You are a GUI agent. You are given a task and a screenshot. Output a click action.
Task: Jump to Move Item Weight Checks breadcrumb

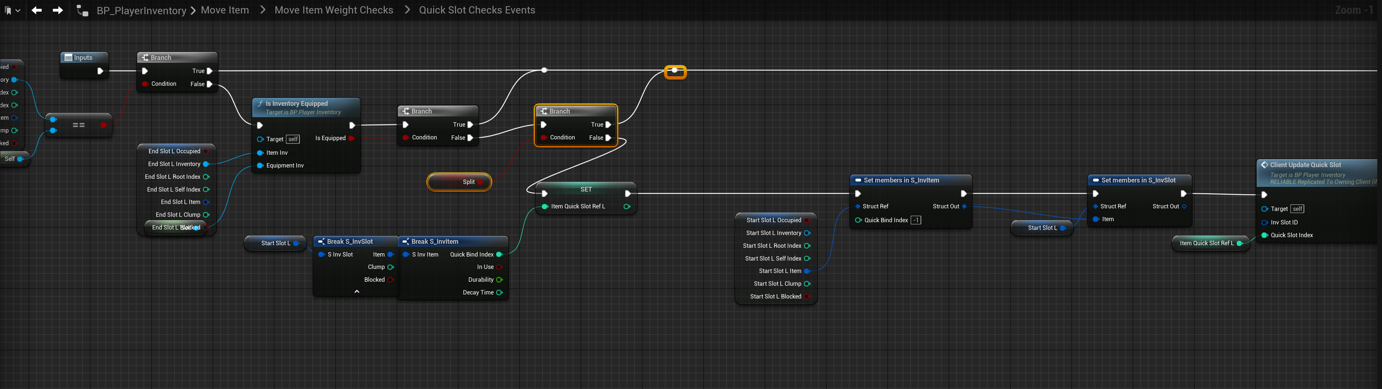334,10
